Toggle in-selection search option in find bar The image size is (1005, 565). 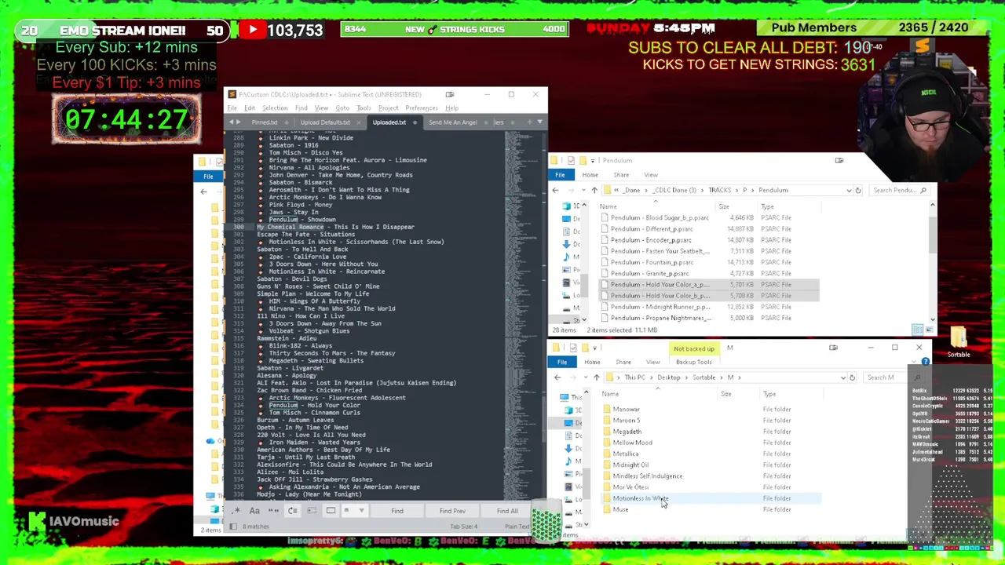[x=312, y=511]
